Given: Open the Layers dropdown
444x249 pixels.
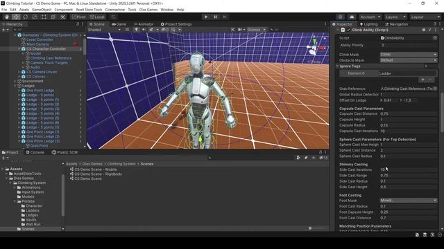Looking at the screenshot, I should [395, 17].
